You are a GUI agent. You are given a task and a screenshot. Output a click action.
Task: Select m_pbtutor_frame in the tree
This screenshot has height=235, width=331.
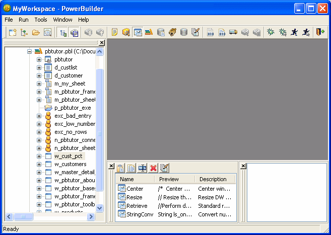pyautogui.click(x=75, y=92)
